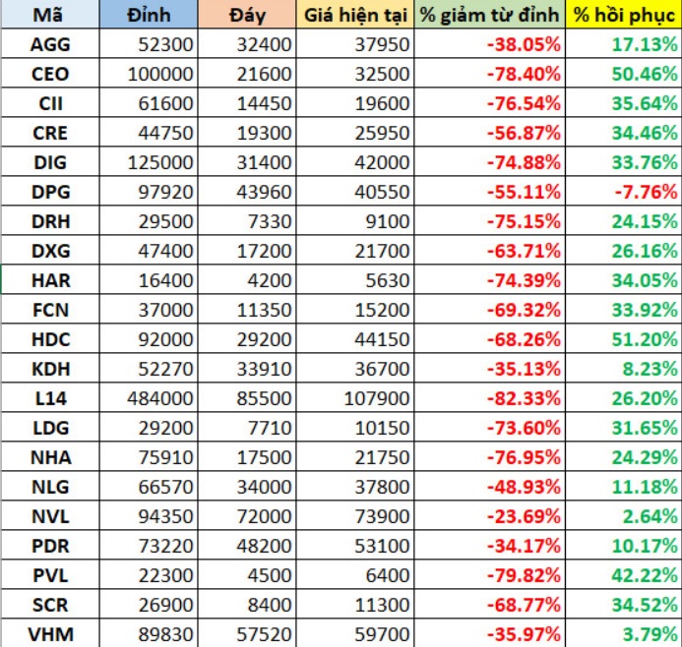Image resolution: width=682 pixels, height=647 pixels.
Task: Select the peak value 484000 for L14
Action: 149,398
